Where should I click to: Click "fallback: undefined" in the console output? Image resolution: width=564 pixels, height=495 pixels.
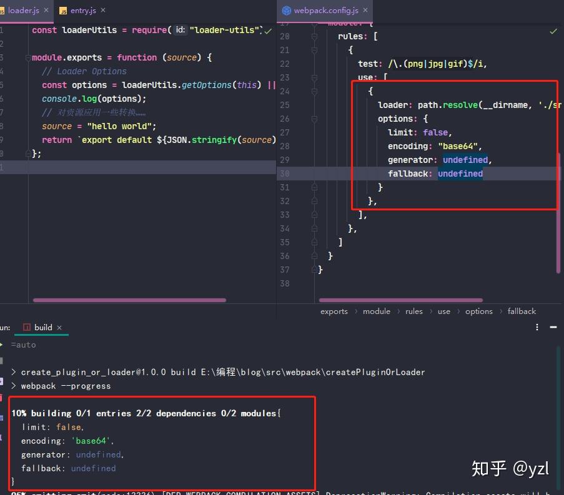68,469
